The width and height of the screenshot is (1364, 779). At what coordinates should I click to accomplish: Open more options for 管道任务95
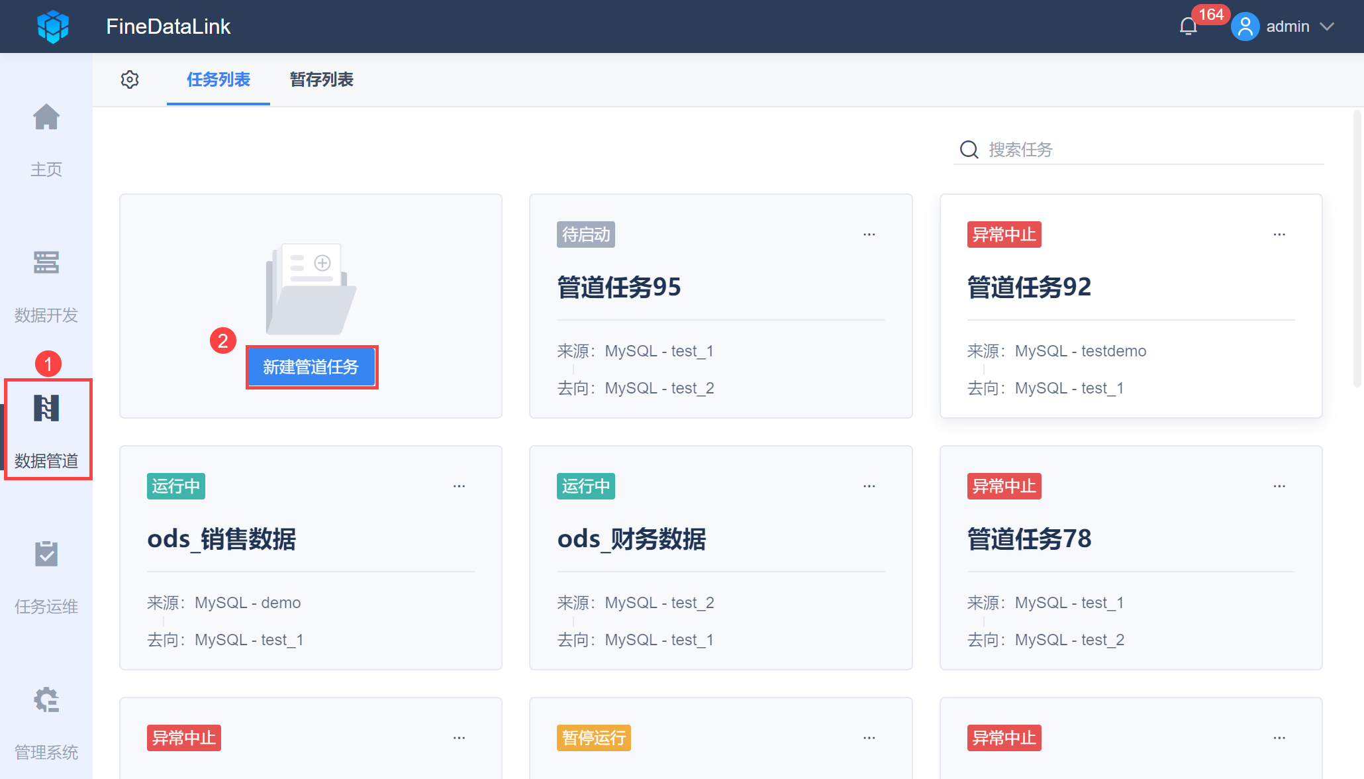point(869,234)
